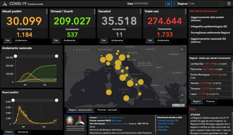Select the Veneto row in regions list

[x=210, y=83]
